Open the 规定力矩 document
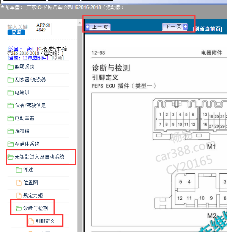This screenshot has width=227, height=232. pos(33,196)
